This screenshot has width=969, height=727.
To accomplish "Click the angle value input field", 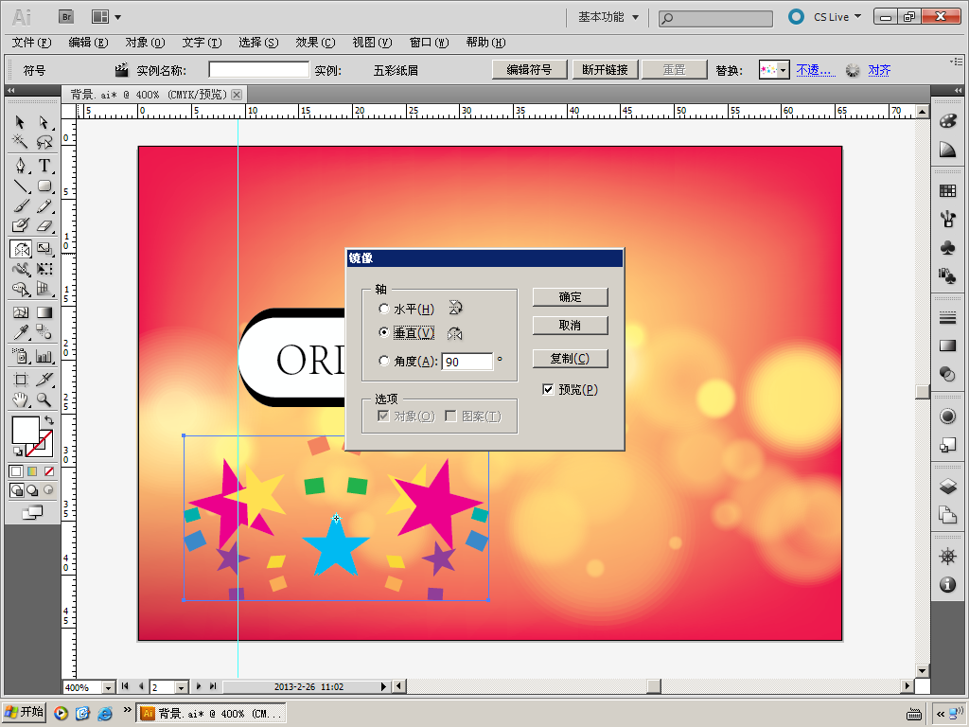I will coord(467,362).
